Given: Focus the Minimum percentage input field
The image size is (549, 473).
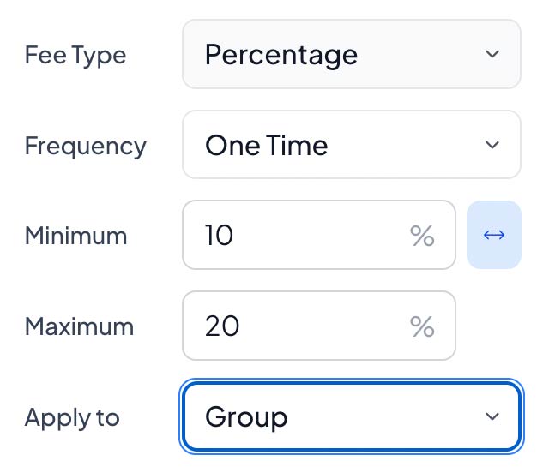Looking at the screenshot, I should [300, 235].
